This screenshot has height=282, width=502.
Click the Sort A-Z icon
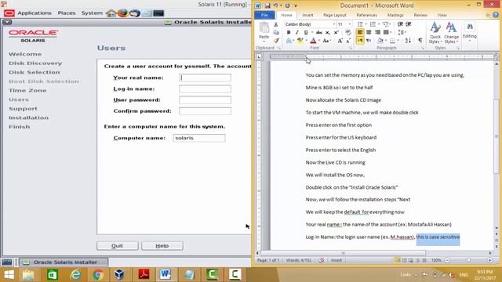[408, 41]
